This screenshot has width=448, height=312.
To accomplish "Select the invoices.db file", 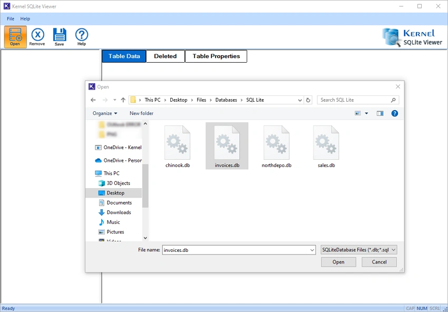I will click(227, 147).
